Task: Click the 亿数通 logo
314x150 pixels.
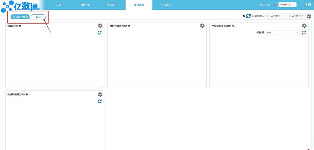Action: click(x=21, y=6)
